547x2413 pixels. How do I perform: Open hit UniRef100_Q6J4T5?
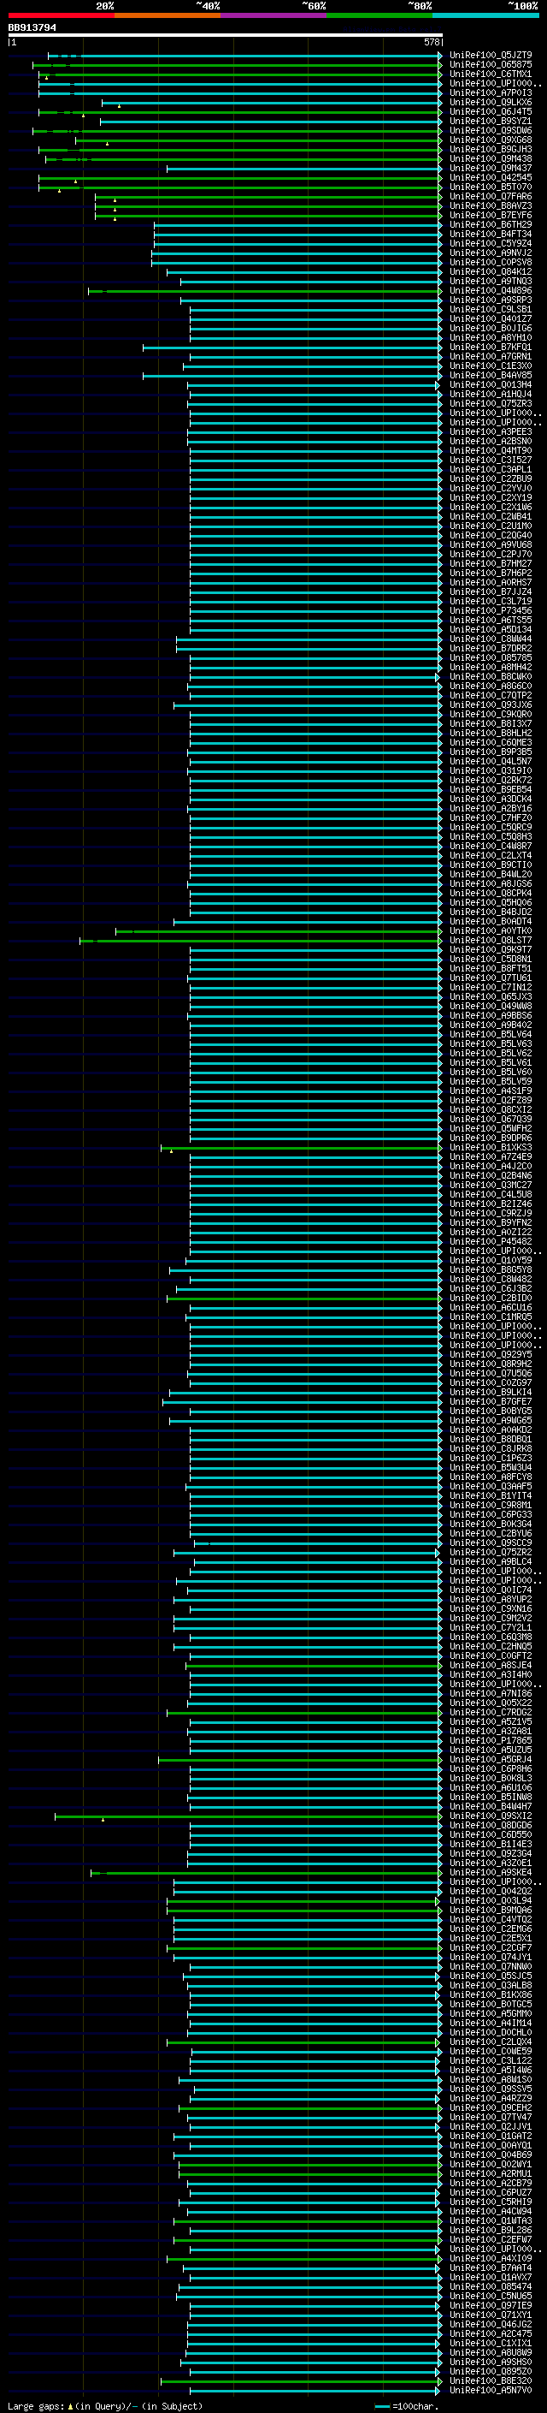point(490,111)
